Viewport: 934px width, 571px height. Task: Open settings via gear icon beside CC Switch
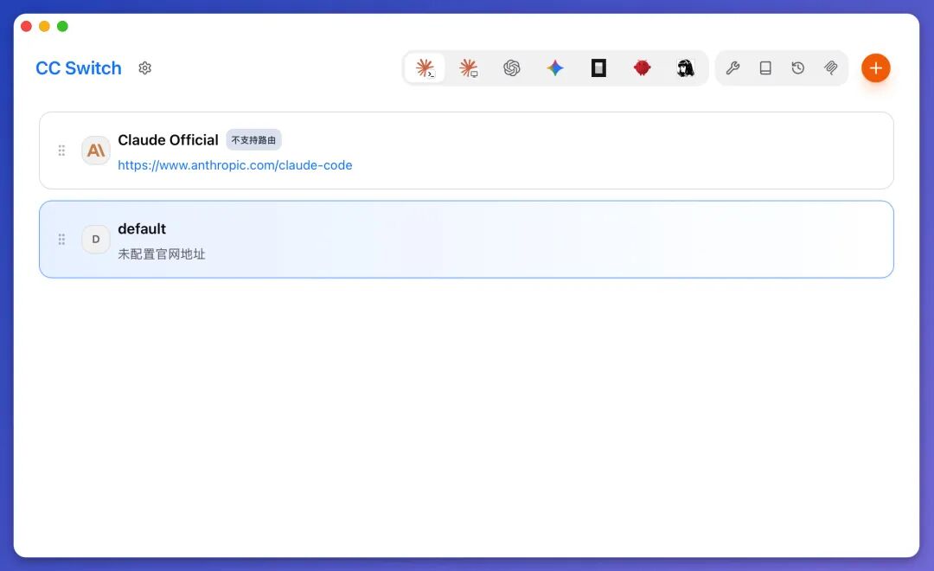click(x=144, y=68)
